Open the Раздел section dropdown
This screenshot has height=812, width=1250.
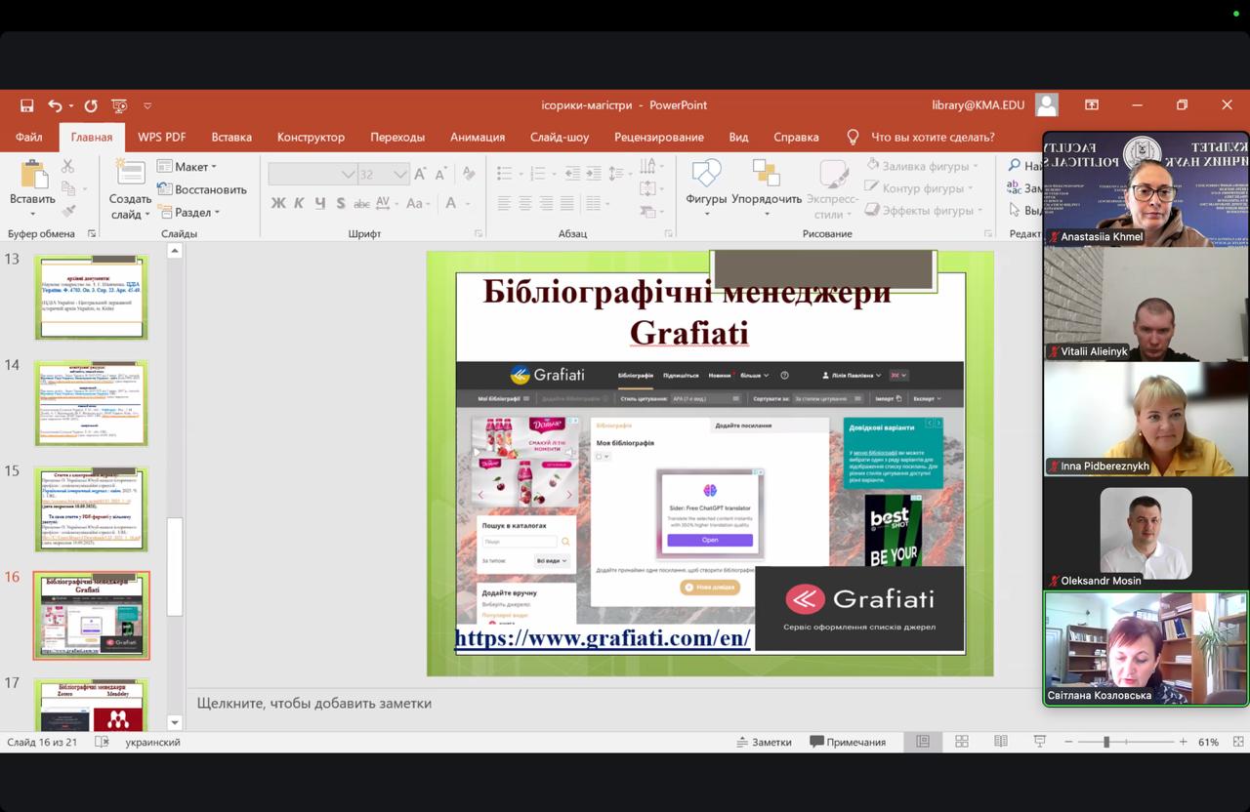(x=189, y=212)
